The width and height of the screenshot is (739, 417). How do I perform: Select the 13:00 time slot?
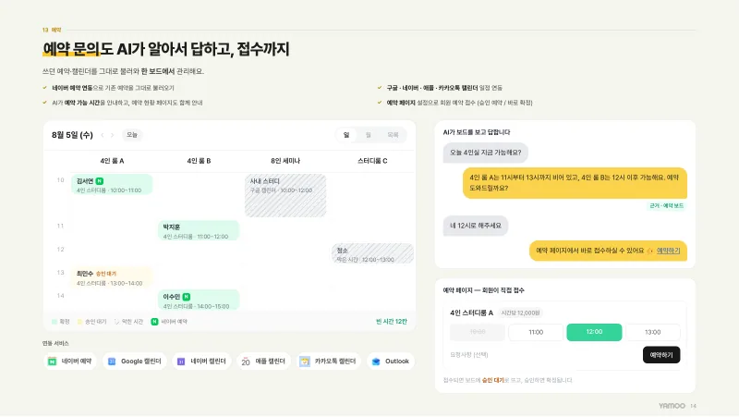(652, 332)
